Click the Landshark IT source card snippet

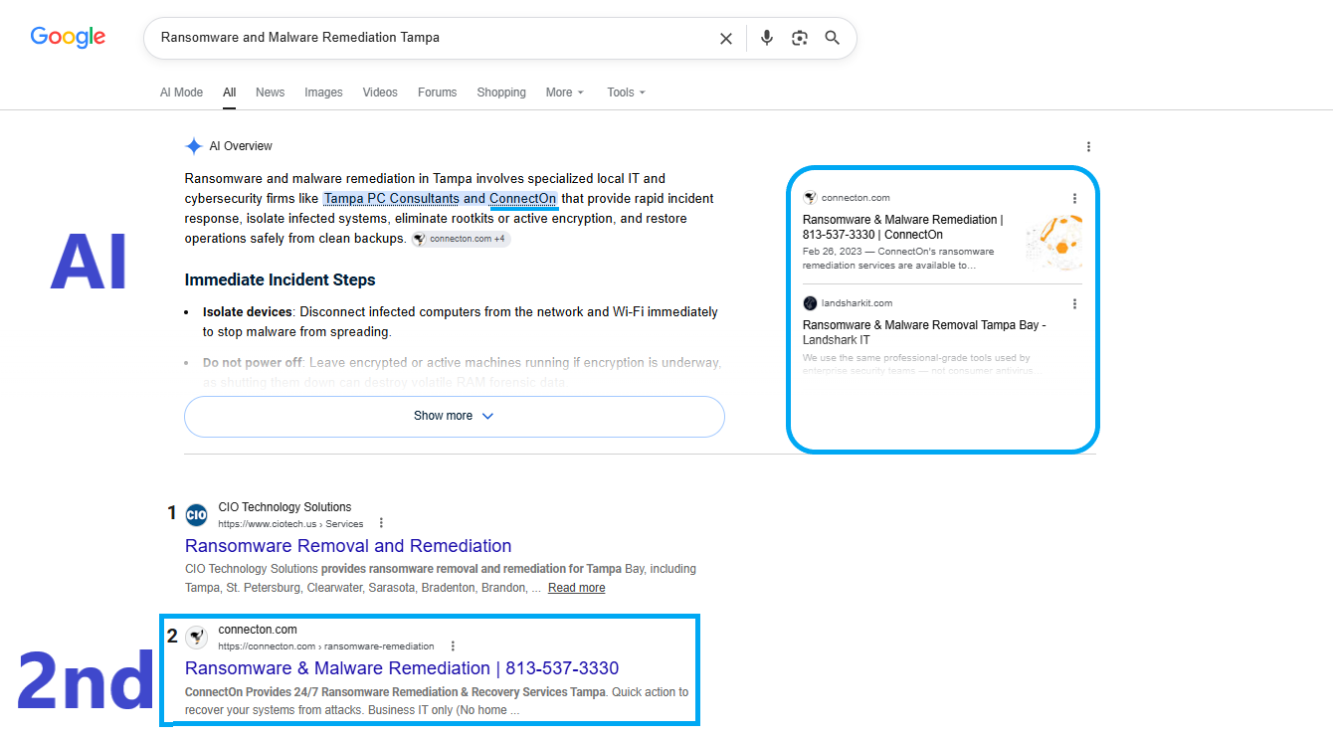(x=922, y=364)
